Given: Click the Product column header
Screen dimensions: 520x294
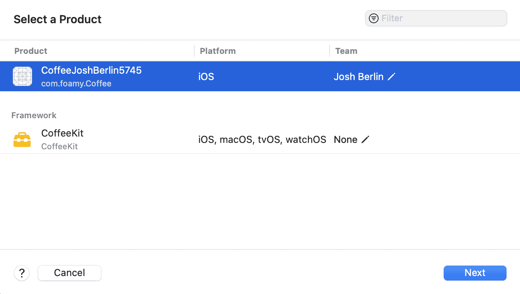Looking at the screenshot, I should [31, 50].
